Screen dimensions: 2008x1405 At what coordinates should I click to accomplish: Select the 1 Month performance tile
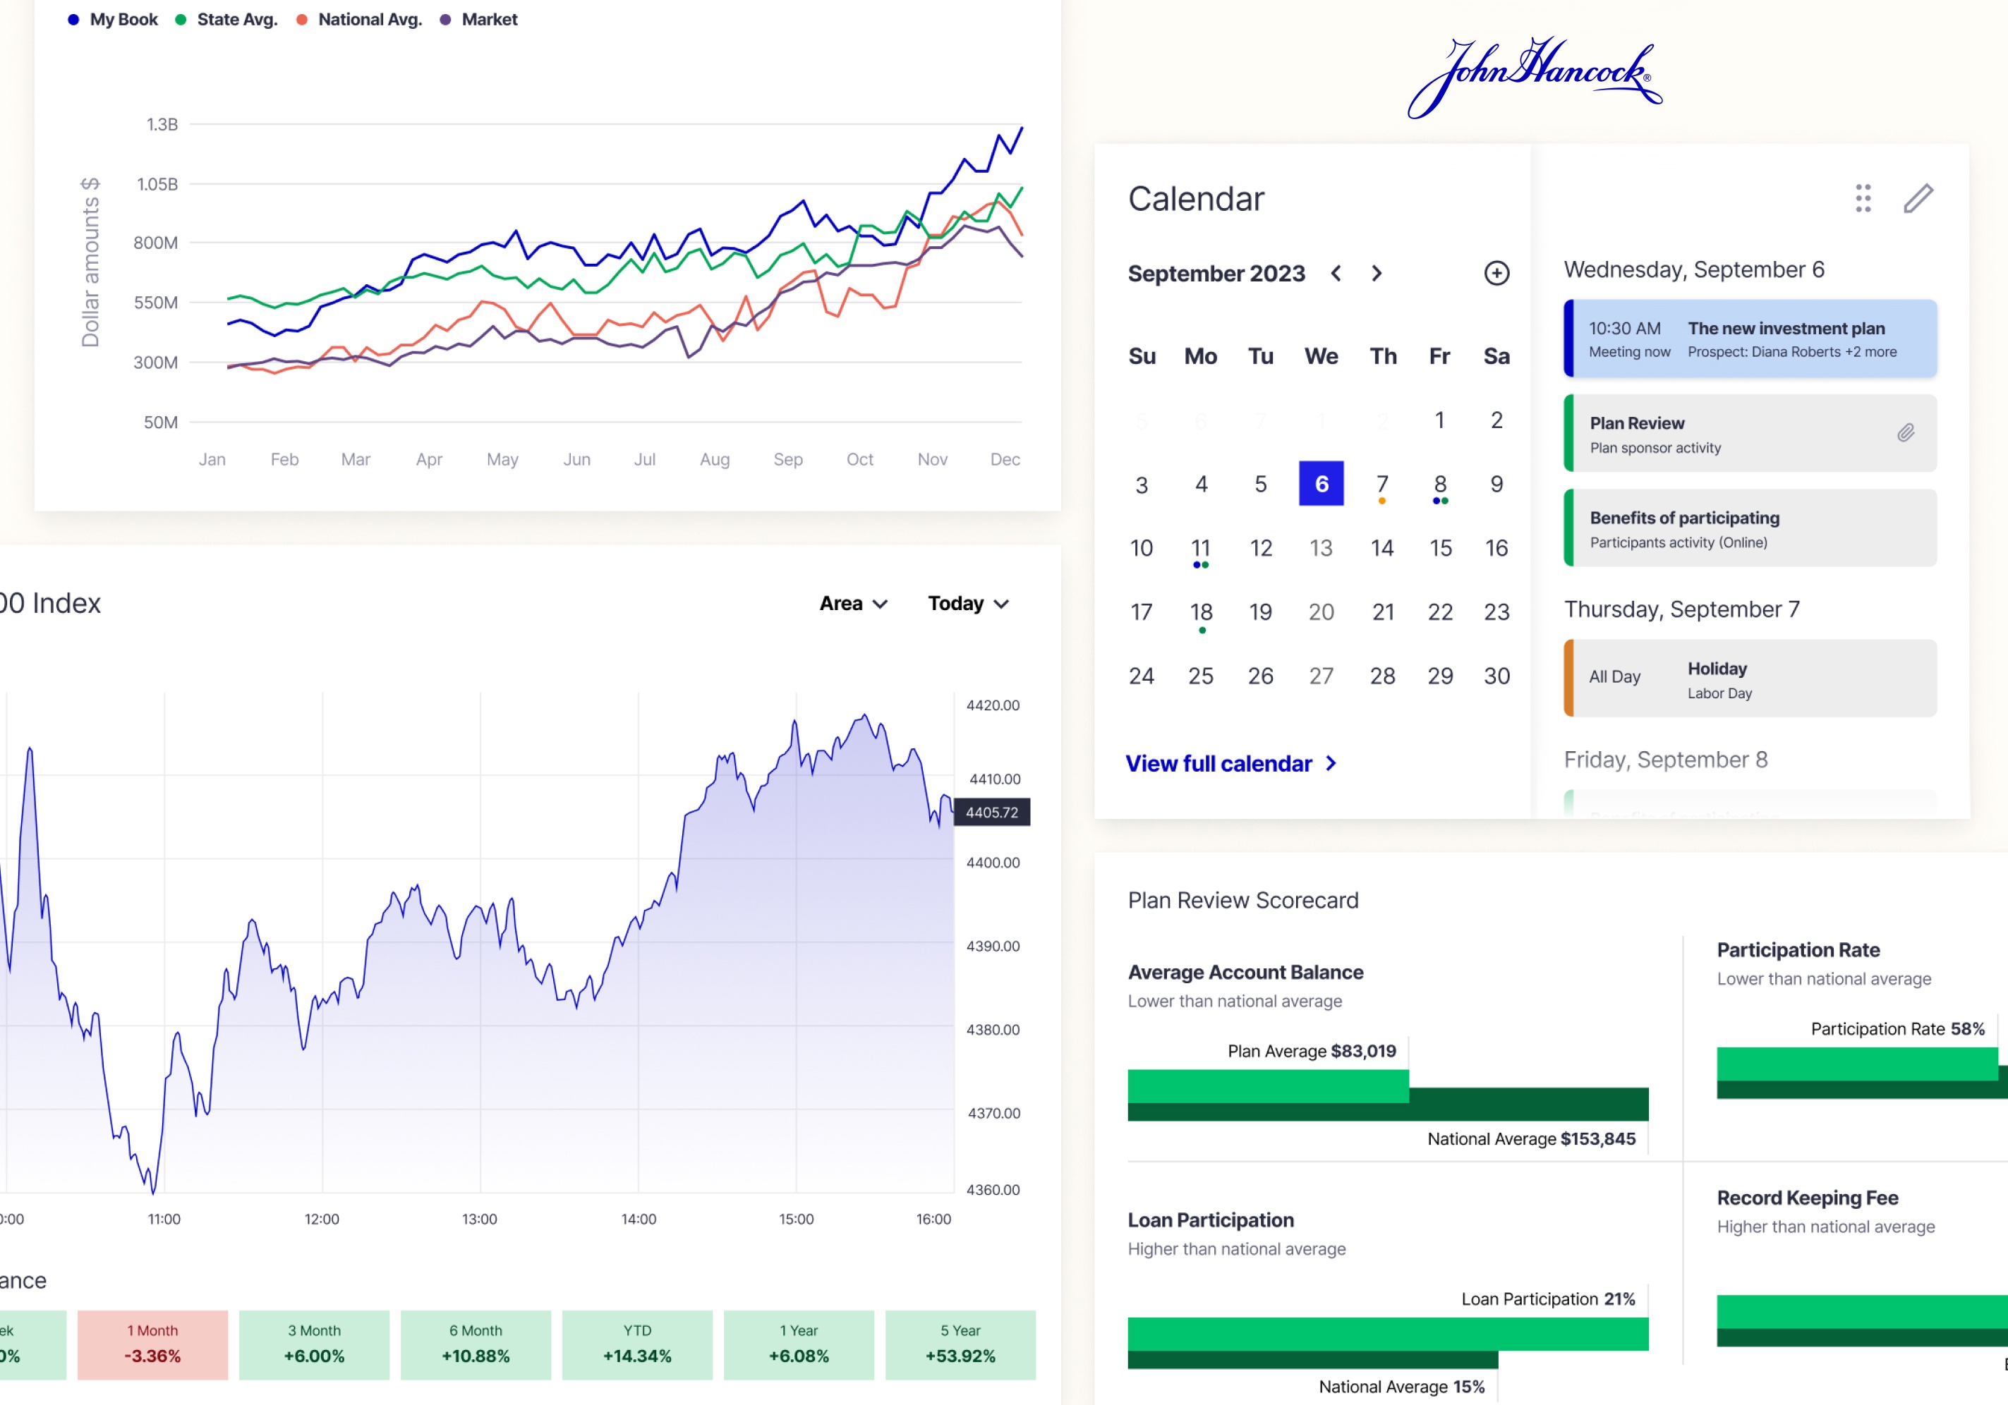click(152, 1344)
